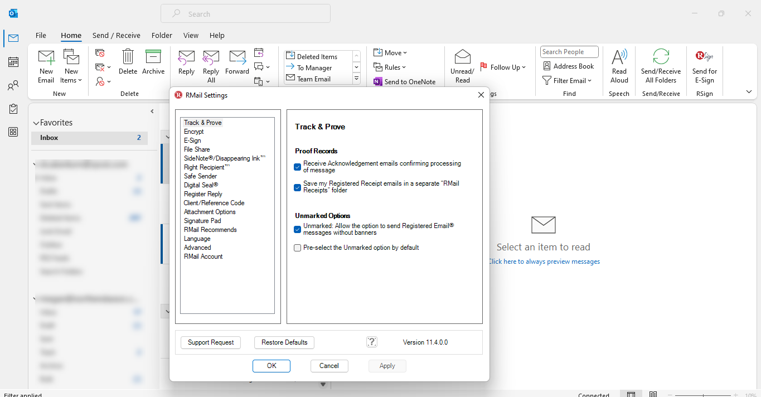Open the Follow Up flag dropdown
The image size is (761, 397).
tap(503, 67)
